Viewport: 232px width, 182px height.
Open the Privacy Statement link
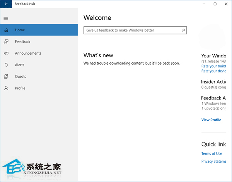(x=214, y=161)
